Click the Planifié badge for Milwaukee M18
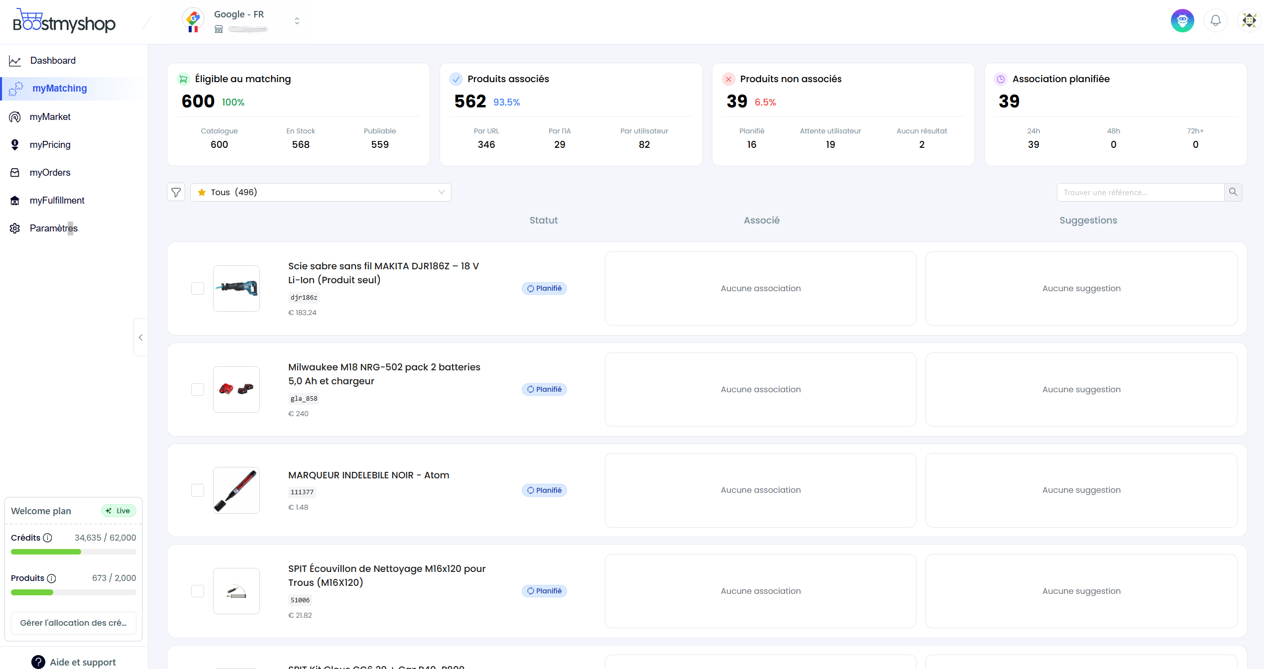Viewport: 1264px width, 669px height. pyautogui.click(x=544, y=390)
